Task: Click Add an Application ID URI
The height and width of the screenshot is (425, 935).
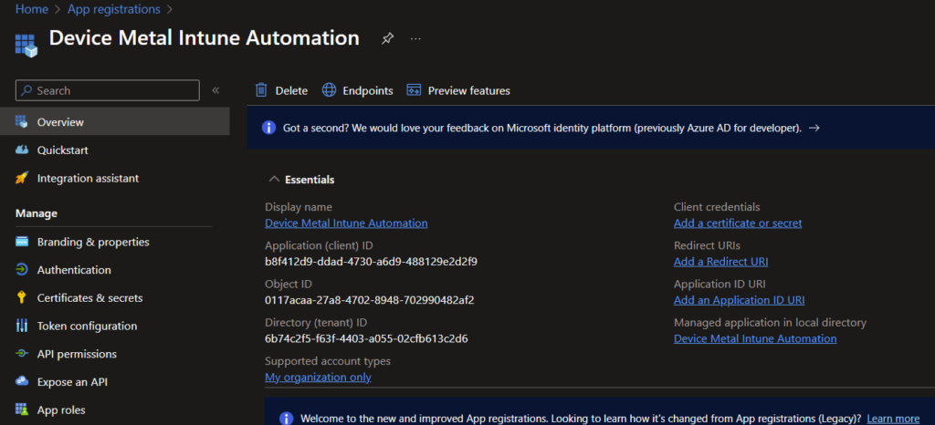Action: click(739, 300)
